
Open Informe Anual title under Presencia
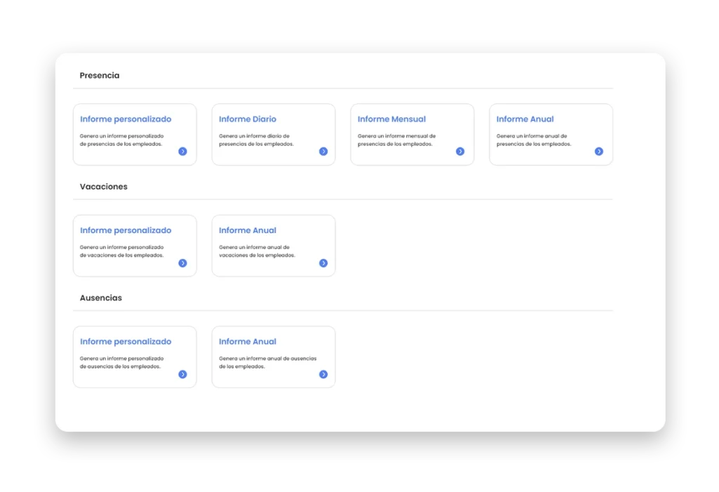525,119
